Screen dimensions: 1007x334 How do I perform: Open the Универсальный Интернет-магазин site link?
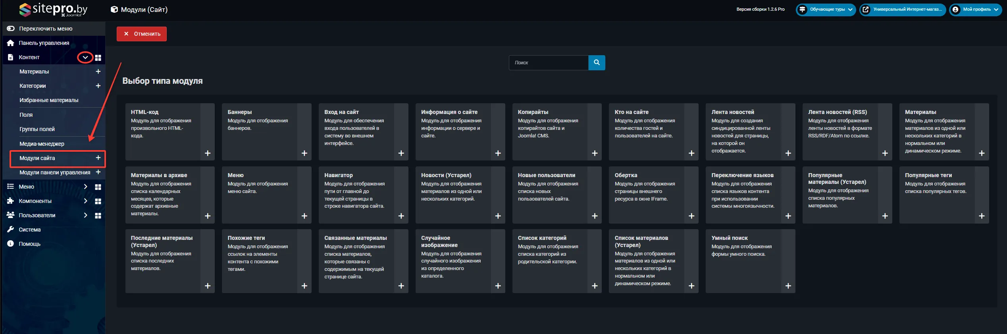[902, 10]
